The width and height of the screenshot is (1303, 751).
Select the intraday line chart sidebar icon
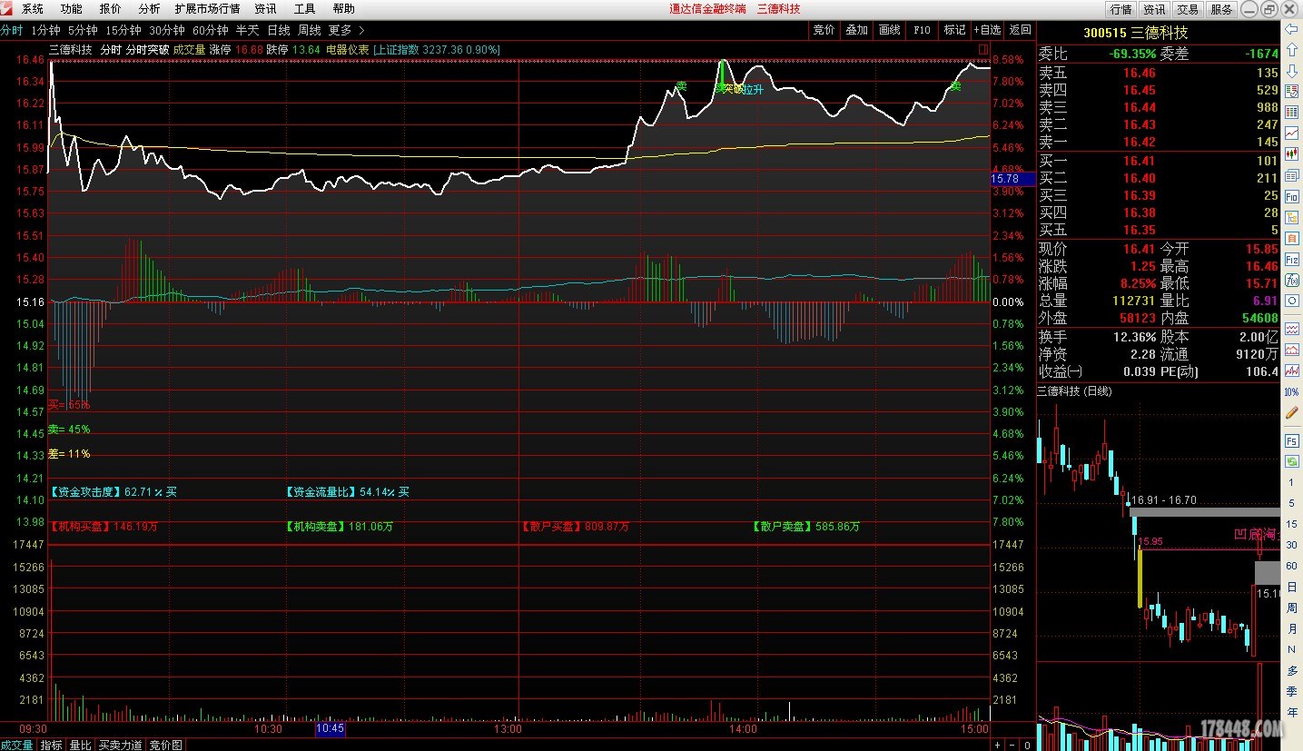click(x=1291, y=133)
